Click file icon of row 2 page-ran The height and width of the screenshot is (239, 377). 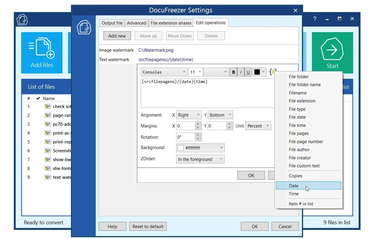48,115
